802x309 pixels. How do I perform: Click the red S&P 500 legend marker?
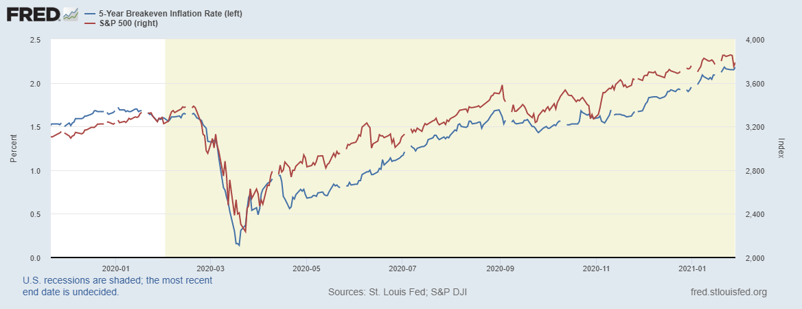89,24
